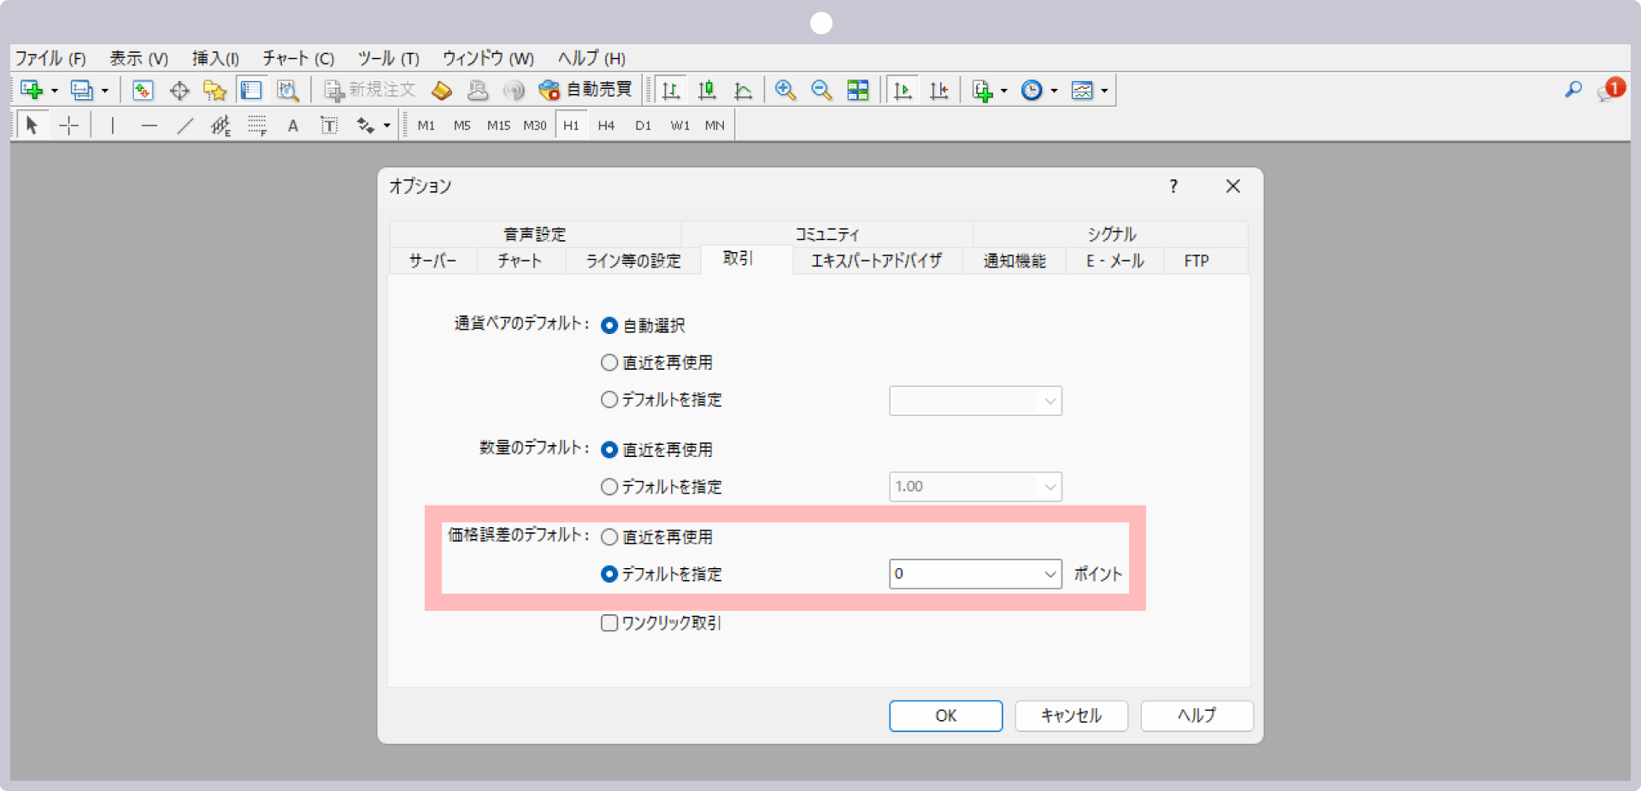Expand the templates dropdown arrow

pyautogui.click(x=1104, y=91)
